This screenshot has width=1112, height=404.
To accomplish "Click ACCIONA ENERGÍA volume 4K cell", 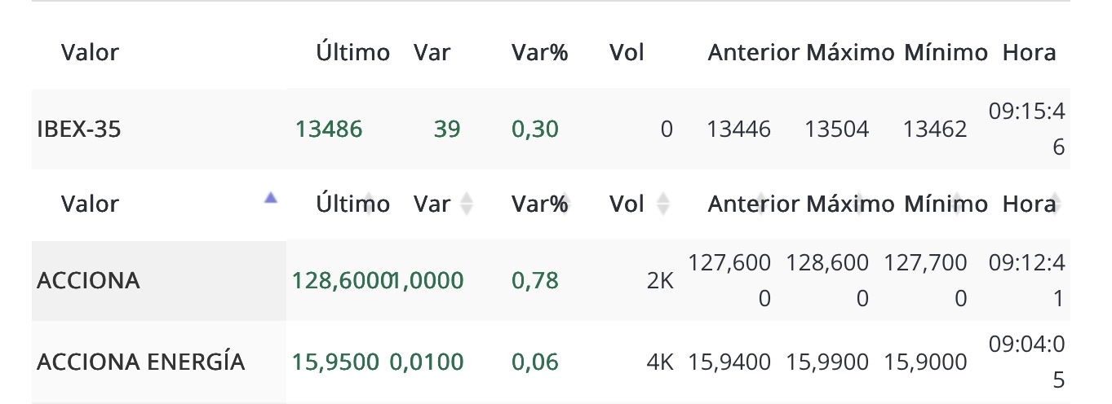I will click(x=659, y=362).
